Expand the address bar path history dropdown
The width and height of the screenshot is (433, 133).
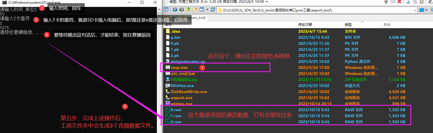pyautogui.click(x=415, y=10)
